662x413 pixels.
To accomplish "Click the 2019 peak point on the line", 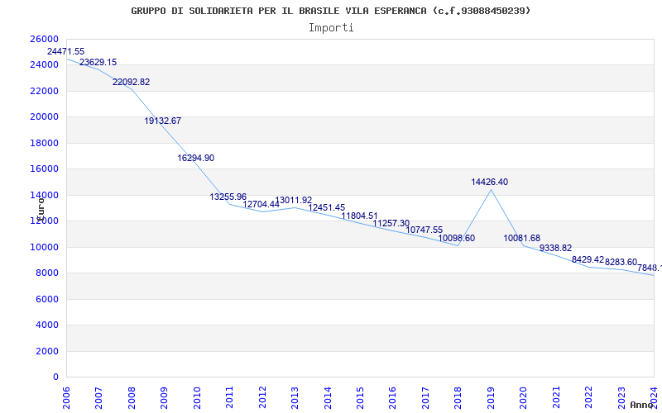I will (x=491, y=190).
